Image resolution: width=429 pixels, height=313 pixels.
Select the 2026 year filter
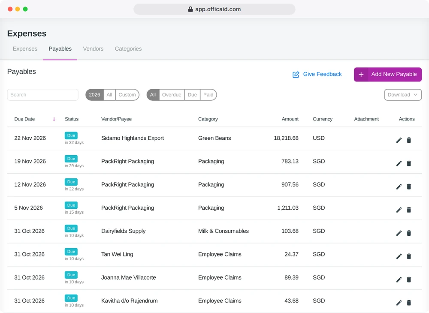(95, 95)
